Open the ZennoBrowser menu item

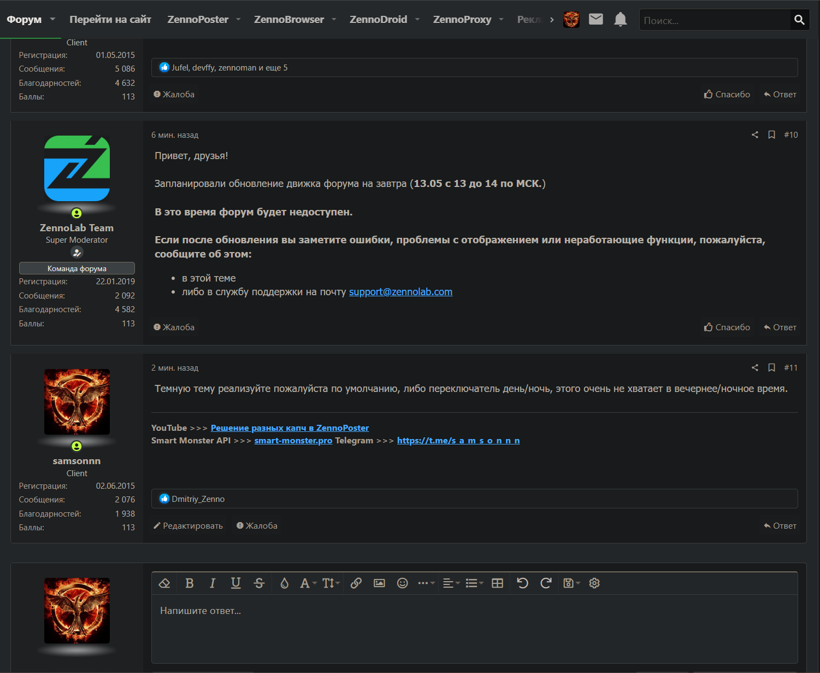289,19
